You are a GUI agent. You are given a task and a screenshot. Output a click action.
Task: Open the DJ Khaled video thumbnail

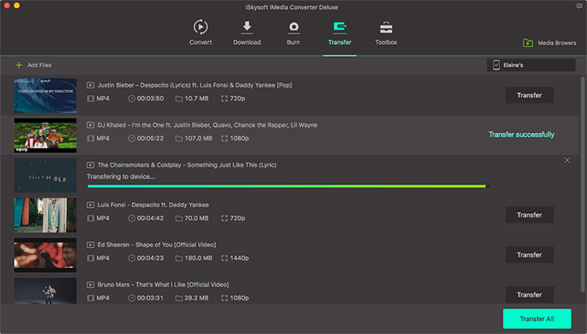click(x=45, y=135)
